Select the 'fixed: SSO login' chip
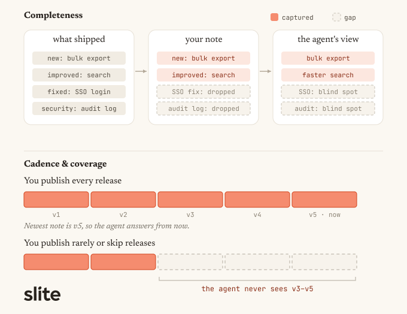This screenshot has width=407, height=314. tap(79, 92)
